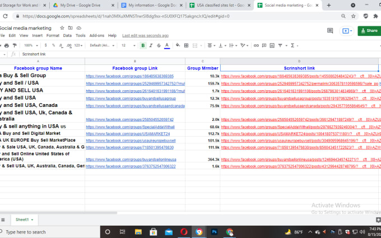Screen dimensions: 381x238
Task: Click 'Last edit was seconds ago' link
Action: [145, 36]
